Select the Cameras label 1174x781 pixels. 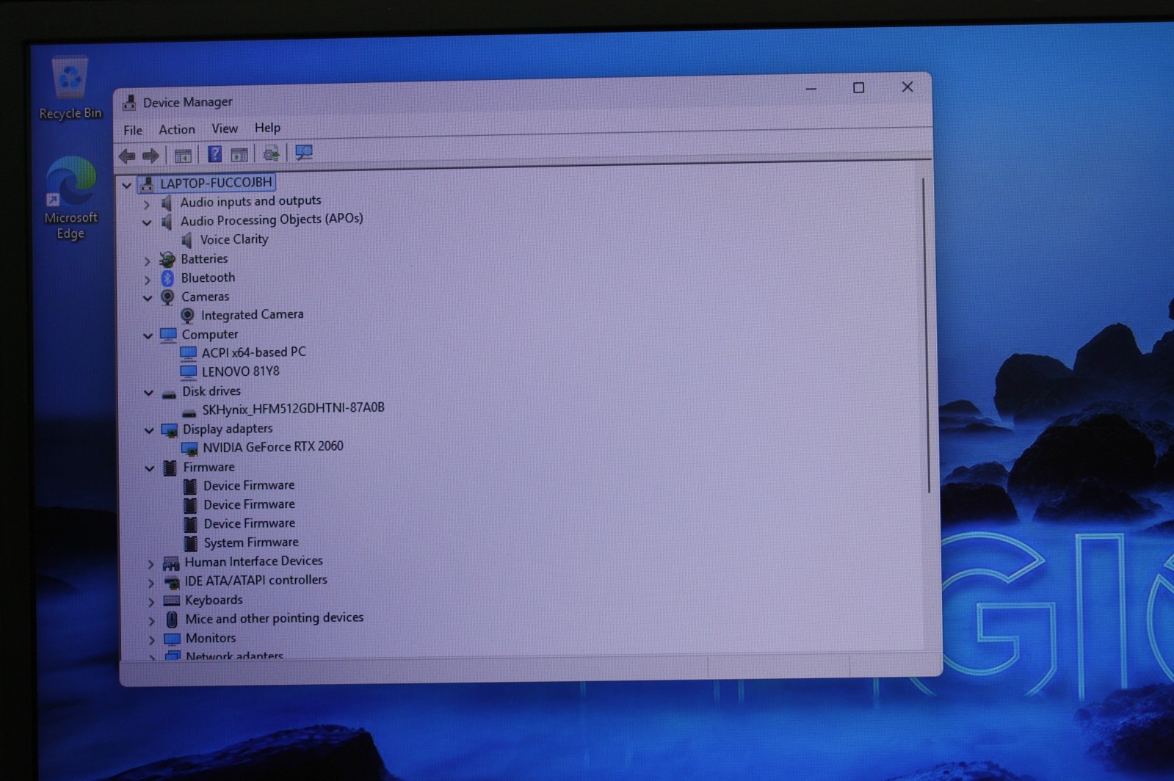coord(206,297)
